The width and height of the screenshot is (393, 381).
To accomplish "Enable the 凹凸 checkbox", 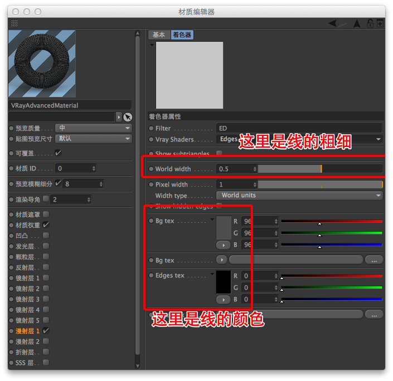I will pyautogui.click(x=46, y=235).
